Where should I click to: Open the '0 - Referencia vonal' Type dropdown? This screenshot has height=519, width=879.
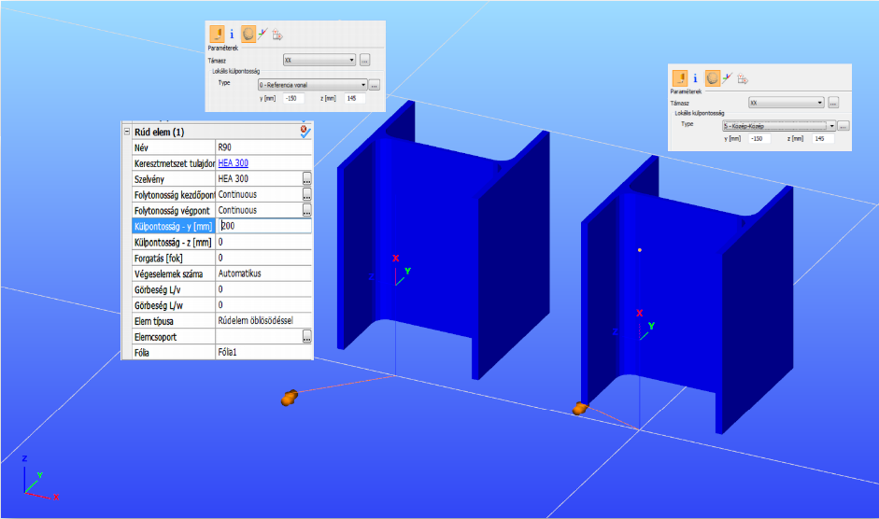(312, 85)
